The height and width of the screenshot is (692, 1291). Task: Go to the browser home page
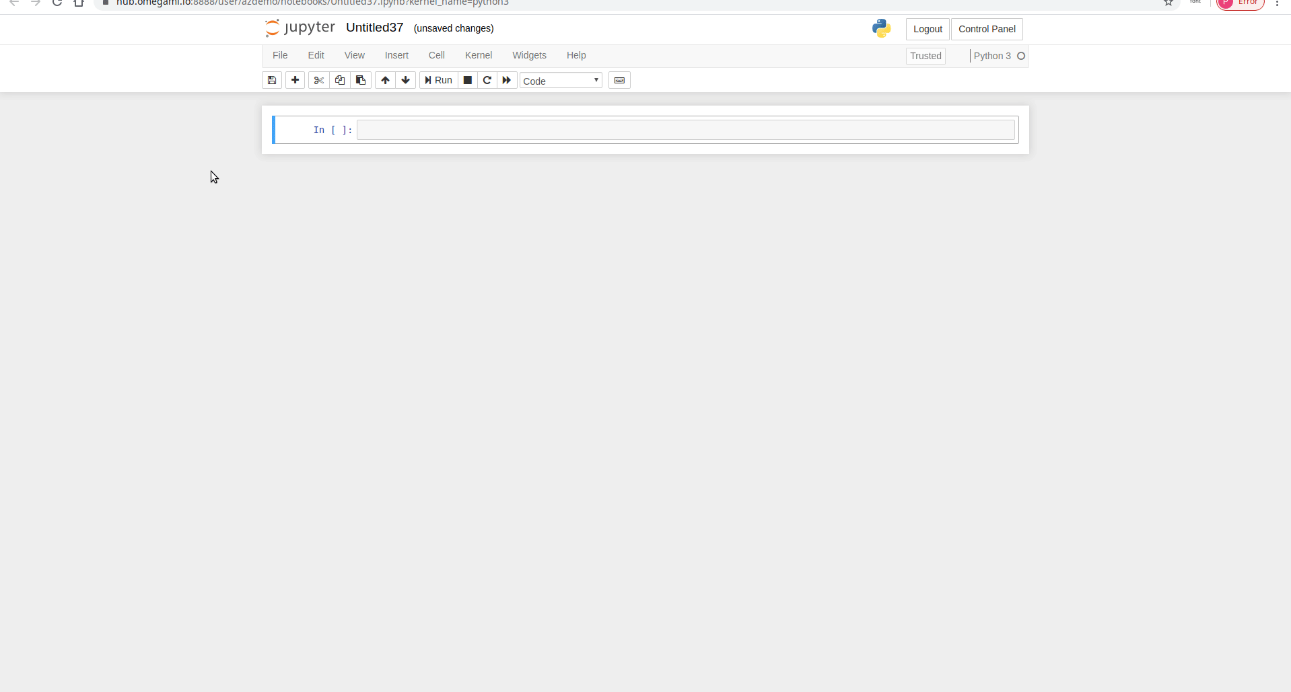click(x=79, y=3)
